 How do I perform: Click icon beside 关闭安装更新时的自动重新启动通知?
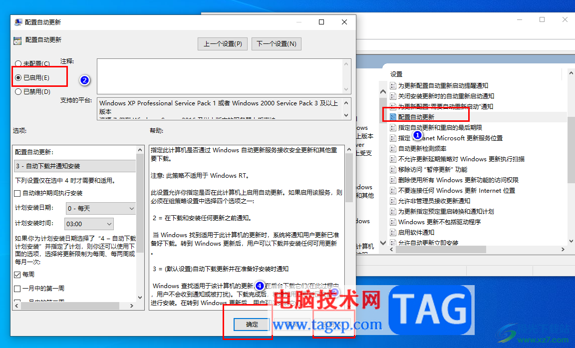point(393,96)
